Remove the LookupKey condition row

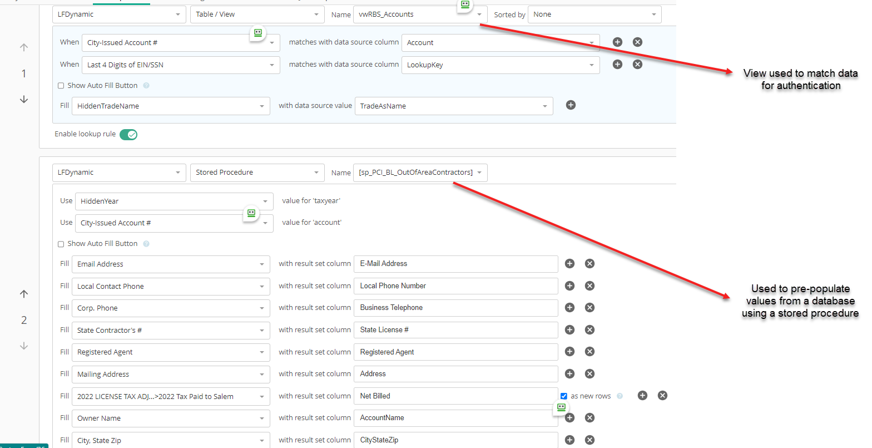638,65
